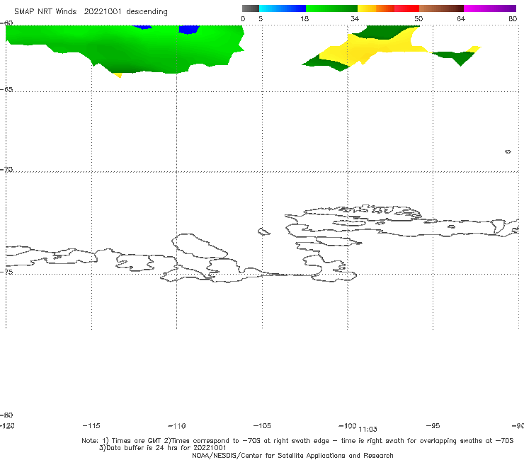Click the latitude label '-80'

pos(6,415)
